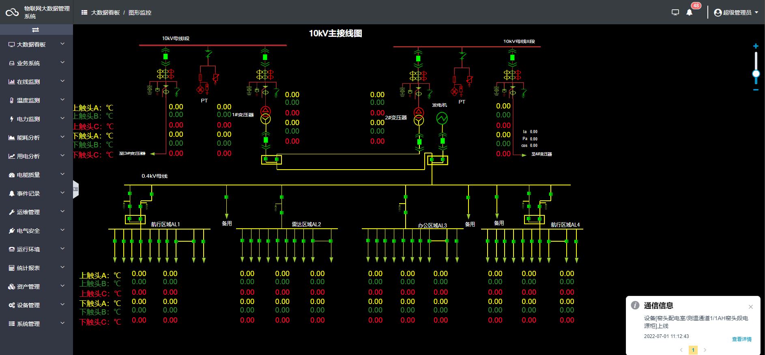This screenshot has height=355, width=765.
Task: Click the 运行环境 icon in sidebar
Action: [12, 249]
